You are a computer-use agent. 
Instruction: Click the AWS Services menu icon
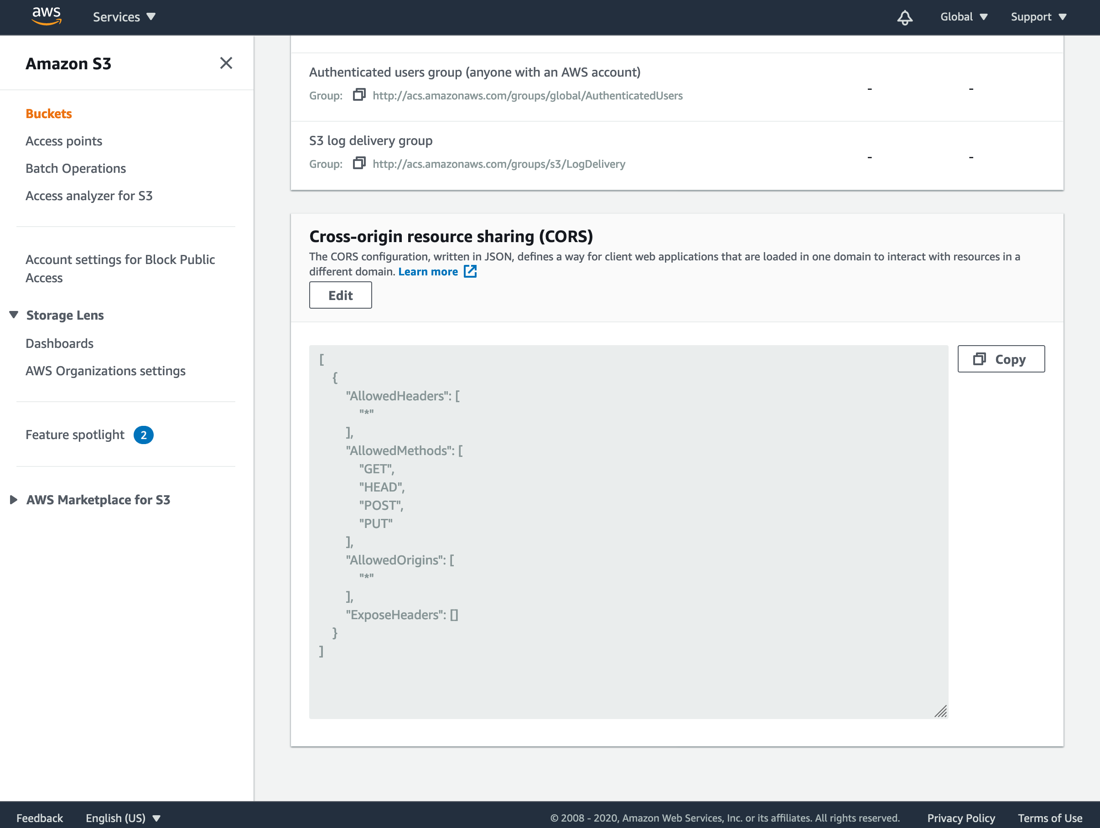click(x=125, y=17)
